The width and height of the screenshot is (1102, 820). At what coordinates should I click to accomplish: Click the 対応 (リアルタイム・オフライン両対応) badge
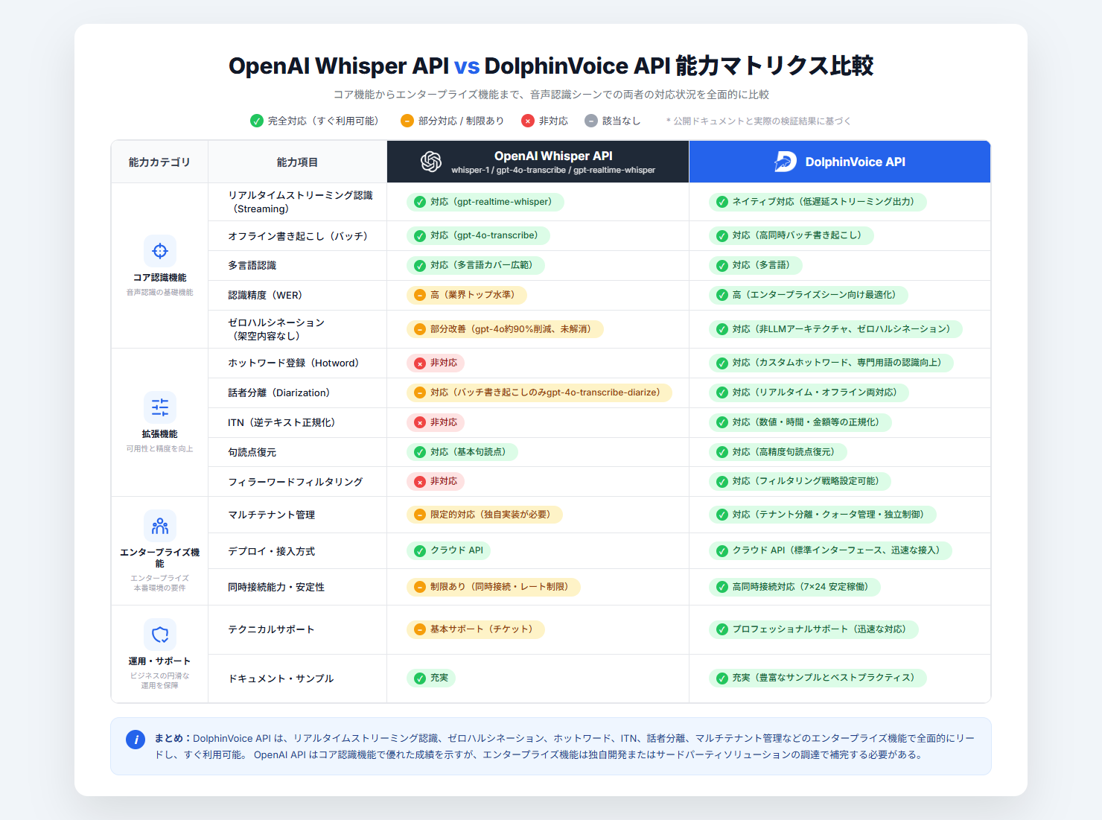point(809,393)
